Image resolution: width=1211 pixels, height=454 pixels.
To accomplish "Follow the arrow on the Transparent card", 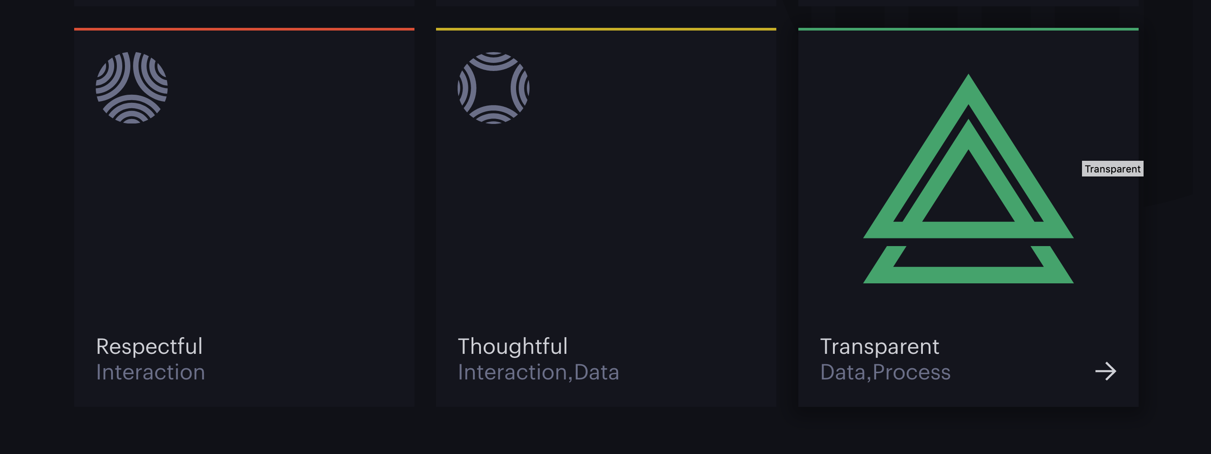I will pos(1105,371).
